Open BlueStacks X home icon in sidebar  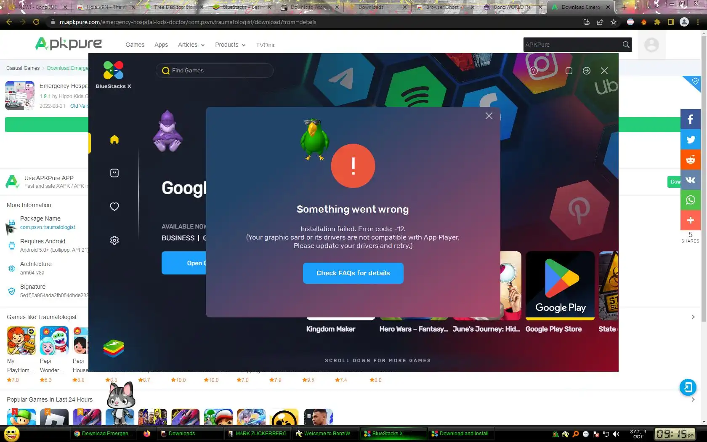(x=114, y=139)
